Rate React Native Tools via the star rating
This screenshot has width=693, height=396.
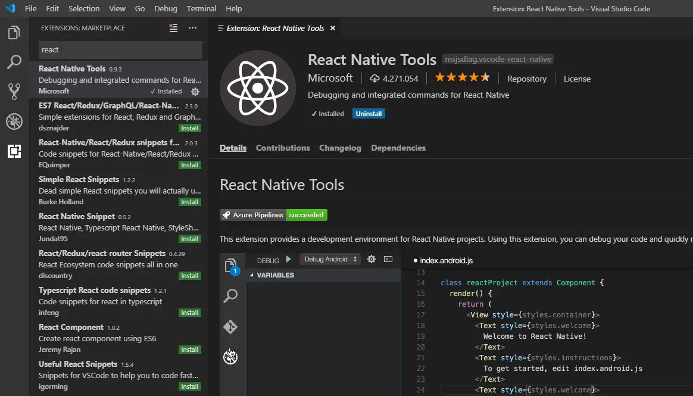[x=462, y=77]
